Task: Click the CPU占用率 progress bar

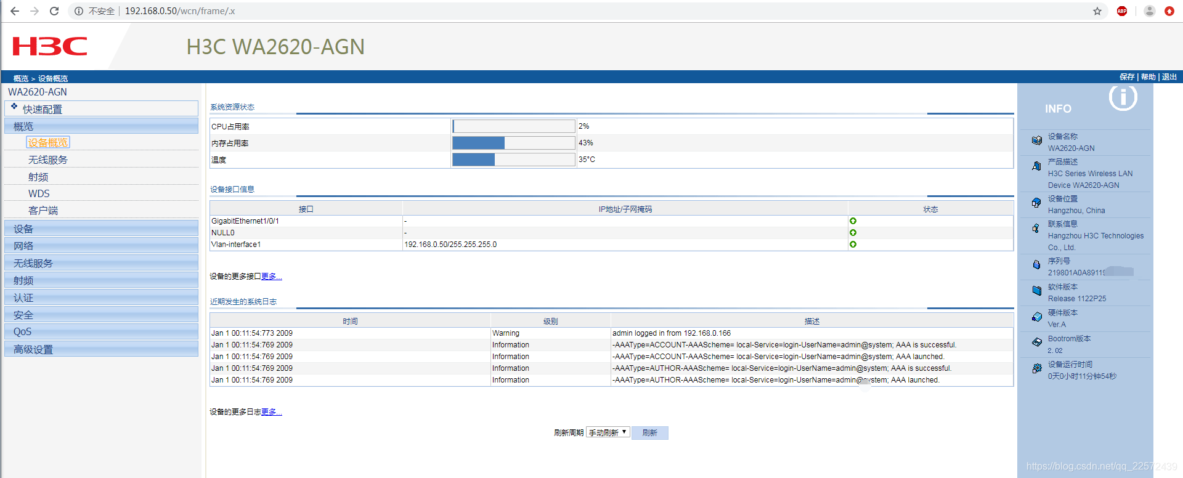Action: pos(514,126)
